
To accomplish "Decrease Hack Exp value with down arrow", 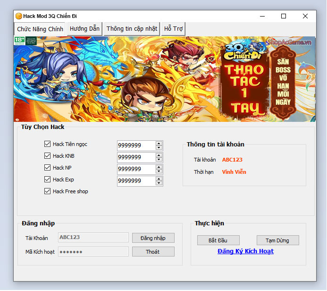I will 159,183.
